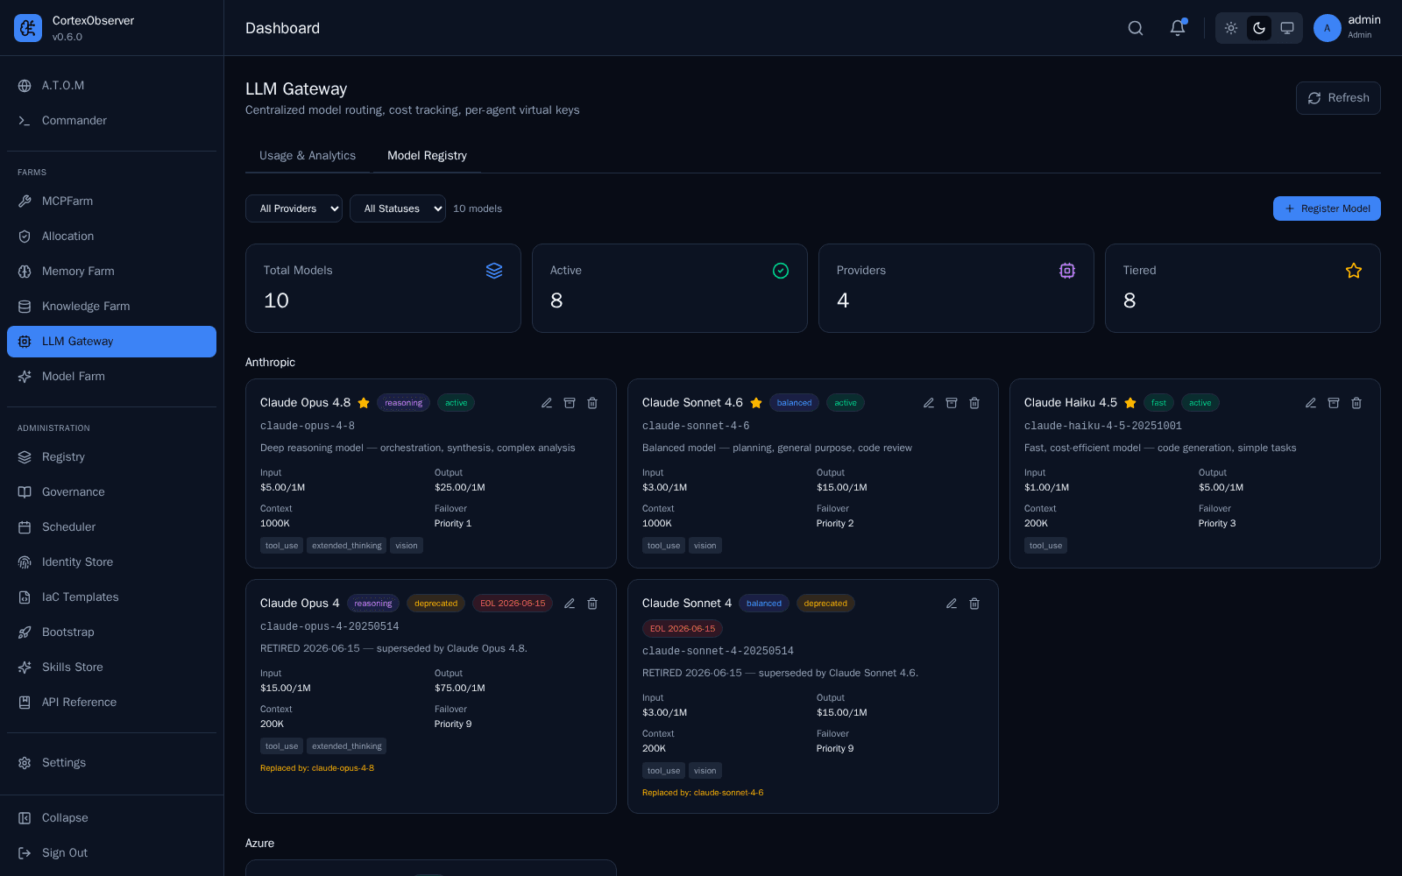Screen dimensions: 1402x876
Task: Edit the Claude Opus 4.8 model
Action: coord(547,403)
